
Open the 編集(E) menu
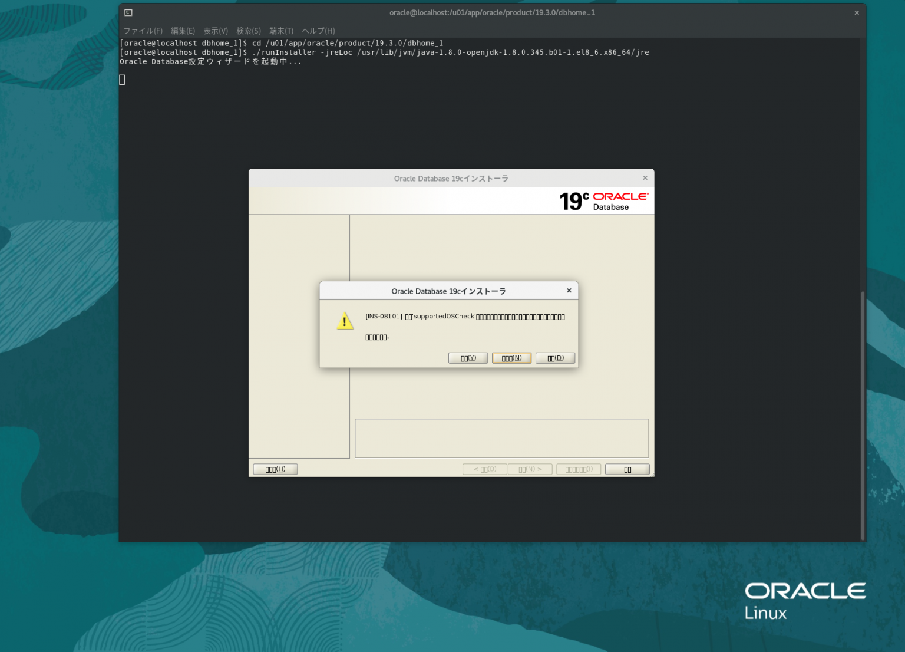coord(183,31)
